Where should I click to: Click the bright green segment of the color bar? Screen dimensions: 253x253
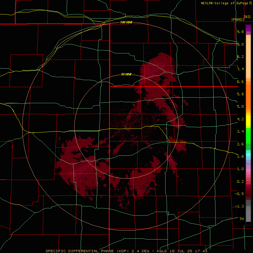(x=248, y=135)
